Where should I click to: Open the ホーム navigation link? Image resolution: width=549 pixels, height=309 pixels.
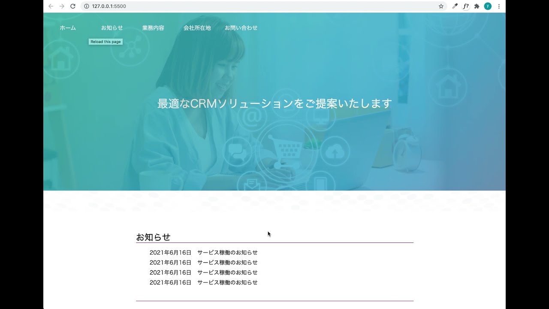pos(68,28)
